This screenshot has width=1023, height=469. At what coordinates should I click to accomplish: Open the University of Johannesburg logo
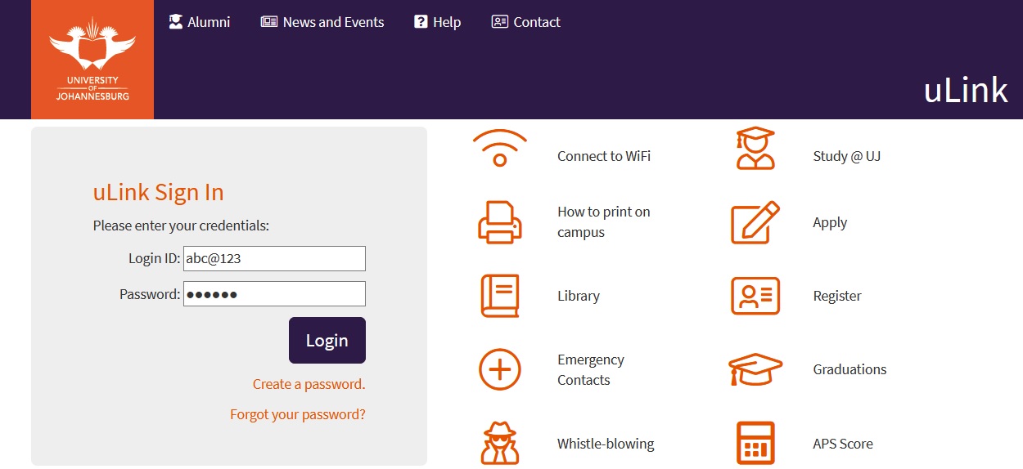(x=92, y=60)
